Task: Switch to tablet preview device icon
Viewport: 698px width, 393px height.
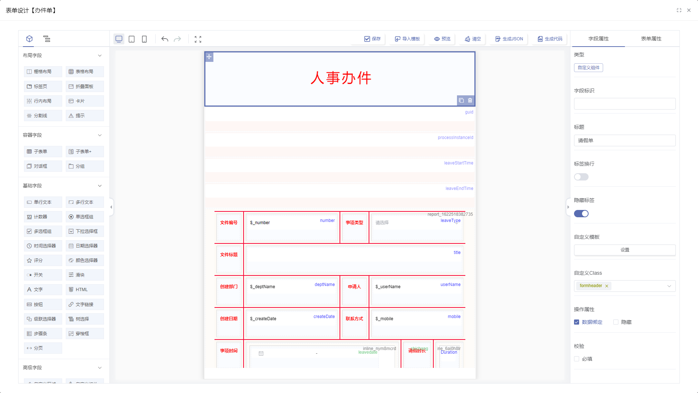Action: [132, 39]
